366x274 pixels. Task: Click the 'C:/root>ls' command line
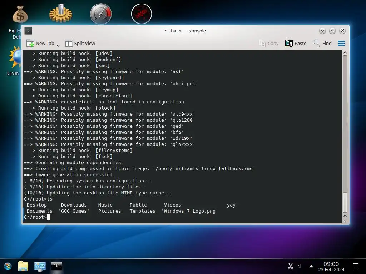[38, 199]
